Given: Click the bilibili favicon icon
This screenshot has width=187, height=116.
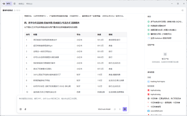Looking at the screenshot, I should click(149, 111).
